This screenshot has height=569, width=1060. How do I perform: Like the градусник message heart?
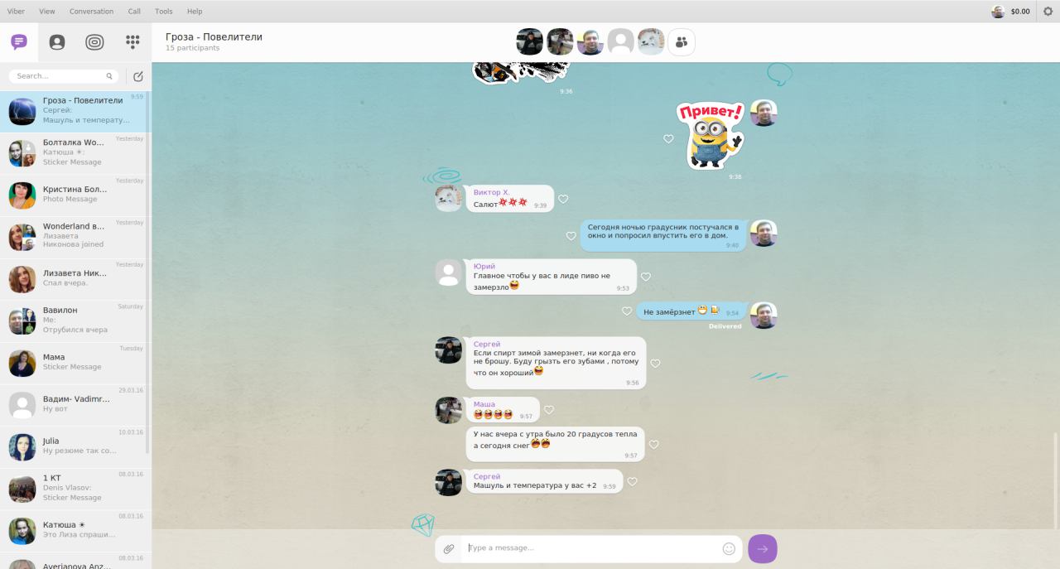[x=571, y=236]
